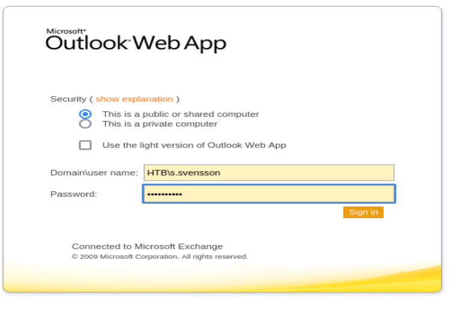Enable the light version of Outlook Web App checkbox
This screenshot has height=314, width=463.
[x=85, y=145]
